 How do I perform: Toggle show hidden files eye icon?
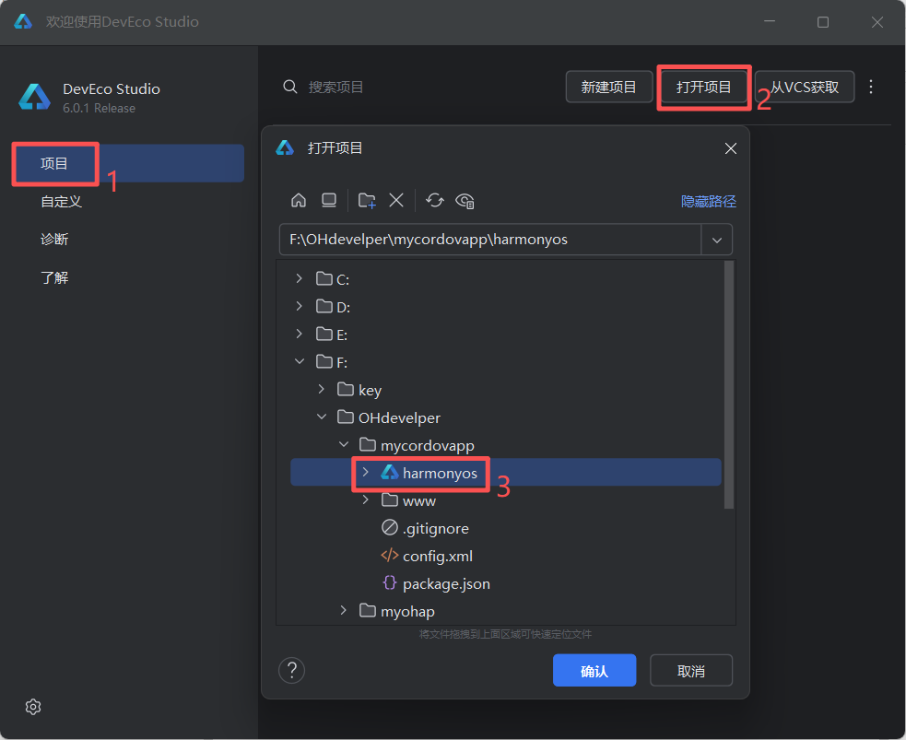click(x=465, y=201)
